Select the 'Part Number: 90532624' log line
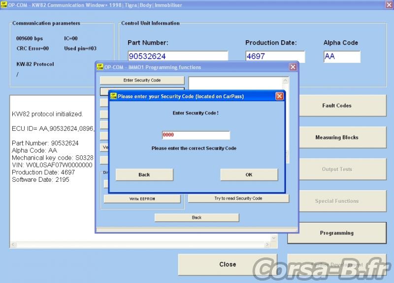The image size is (394, 283). pyautogui.click(x=45, y=143)
